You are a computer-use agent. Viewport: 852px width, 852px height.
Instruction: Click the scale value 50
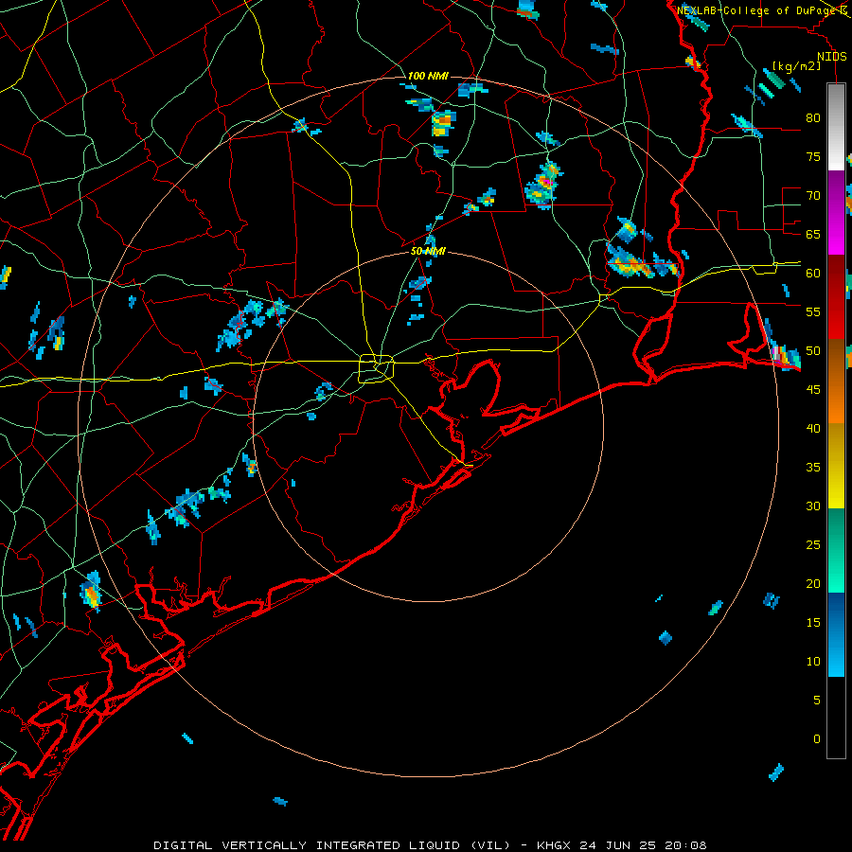(813, 351)
